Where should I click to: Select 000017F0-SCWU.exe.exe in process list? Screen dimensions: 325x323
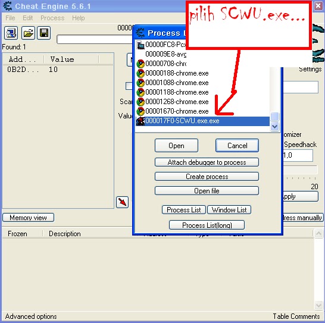tap(202, 121)
